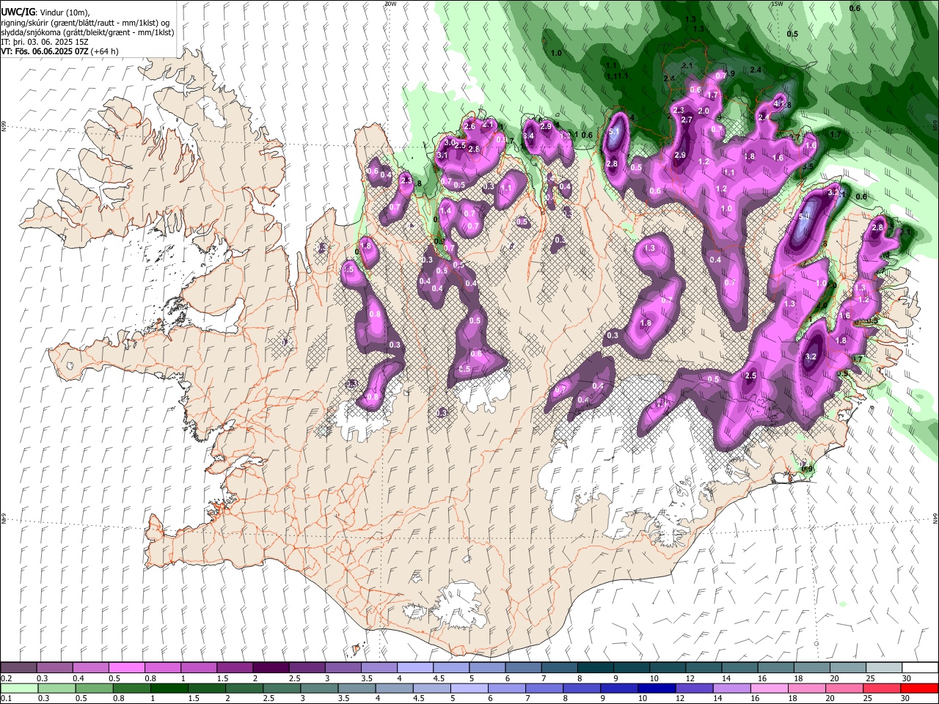This screenshot has width=939, height=704.
Task: Pick the snow legend swatch between 6 and 7
Action: (x=522, y=667)
